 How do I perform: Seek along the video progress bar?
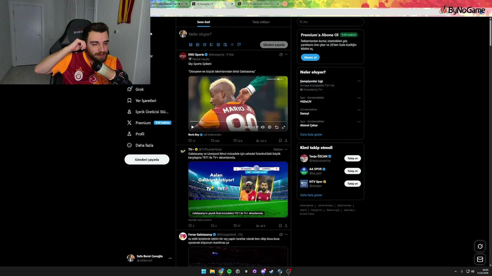(x=238, y=122)
